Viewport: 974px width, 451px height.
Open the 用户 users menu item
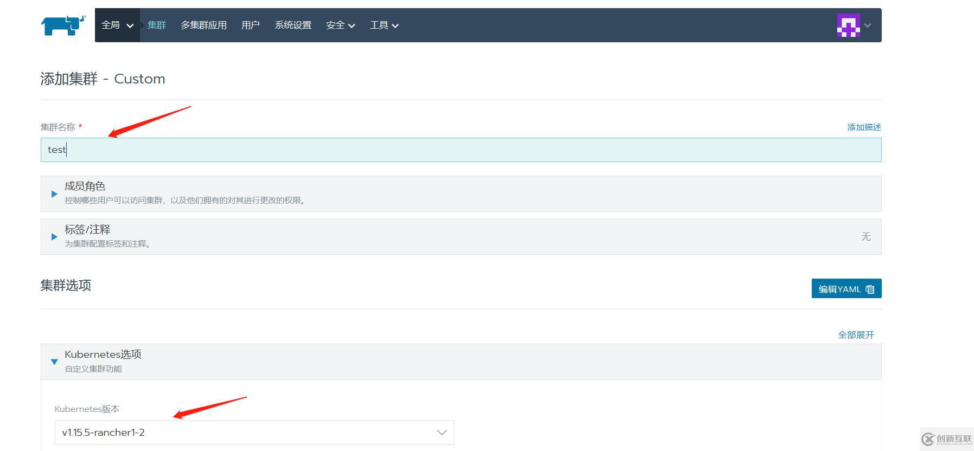tap(250, 25)
